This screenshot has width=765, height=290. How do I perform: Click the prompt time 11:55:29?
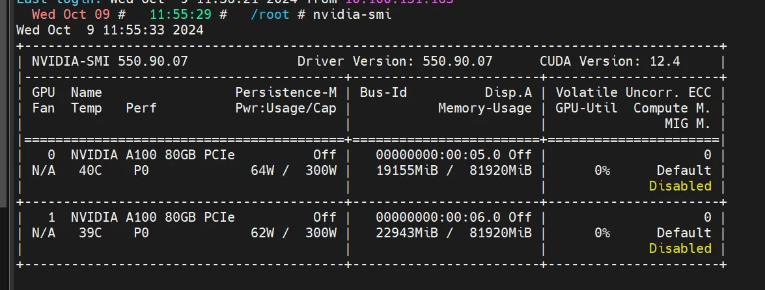[180, 14]
